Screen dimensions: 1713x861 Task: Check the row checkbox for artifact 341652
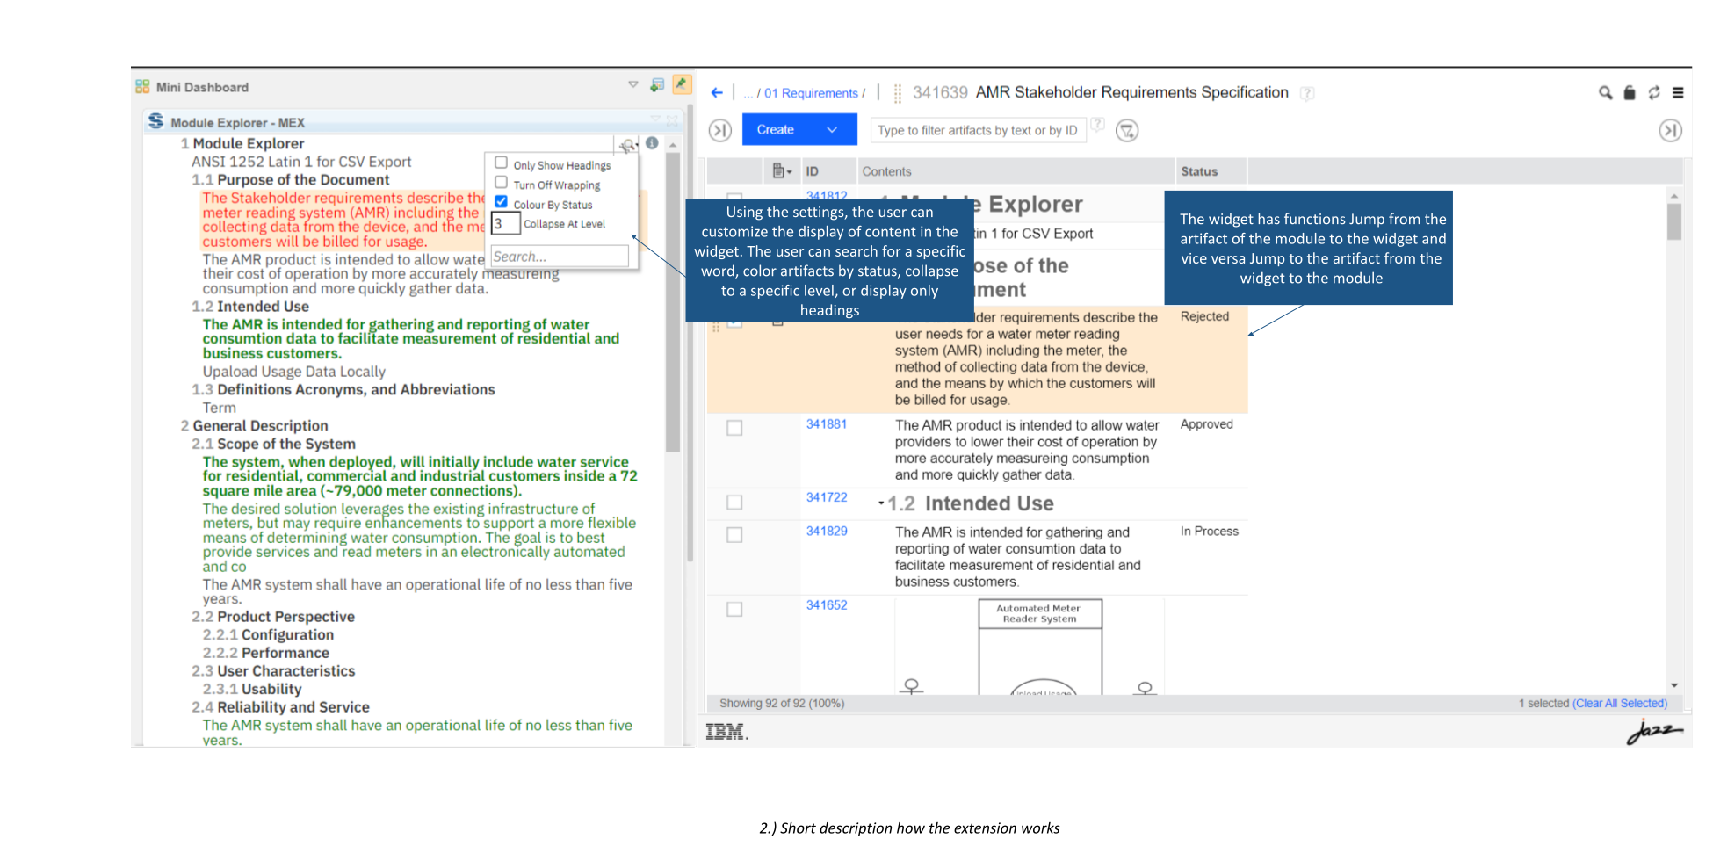point(734,609)
